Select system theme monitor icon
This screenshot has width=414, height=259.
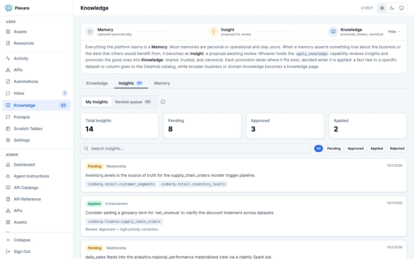(402, 8)
